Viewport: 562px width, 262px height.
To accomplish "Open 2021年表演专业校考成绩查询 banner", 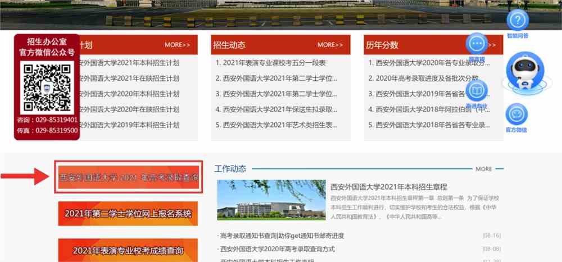I will [128, 250].
